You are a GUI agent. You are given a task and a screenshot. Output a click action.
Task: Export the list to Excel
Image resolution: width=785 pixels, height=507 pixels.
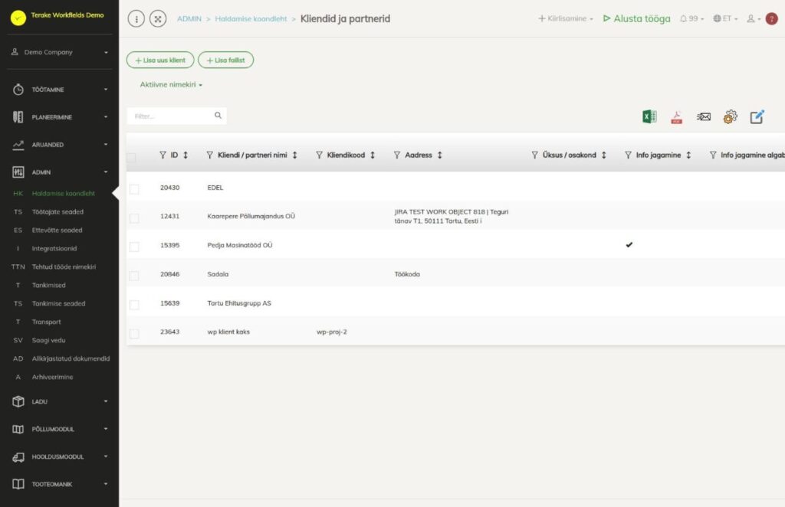tap(649, 116)
